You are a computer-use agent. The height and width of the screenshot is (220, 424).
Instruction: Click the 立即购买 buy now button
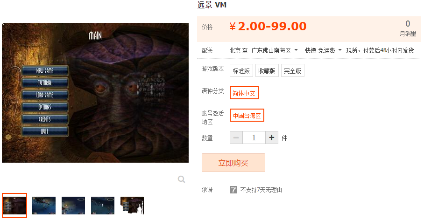click(x=233, y=163)
